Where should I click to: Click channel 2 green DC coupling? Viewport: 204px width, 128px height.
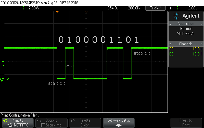pos(171,54)
